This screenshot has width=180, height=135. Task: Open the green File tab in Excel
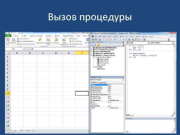tap(8, 36)
